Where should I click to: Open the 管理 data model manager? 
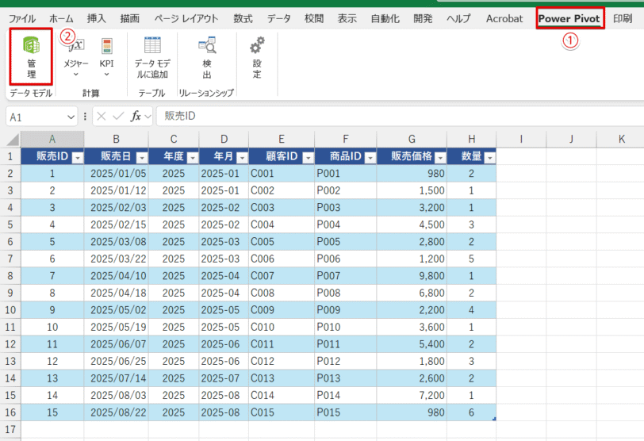(31, 56)
